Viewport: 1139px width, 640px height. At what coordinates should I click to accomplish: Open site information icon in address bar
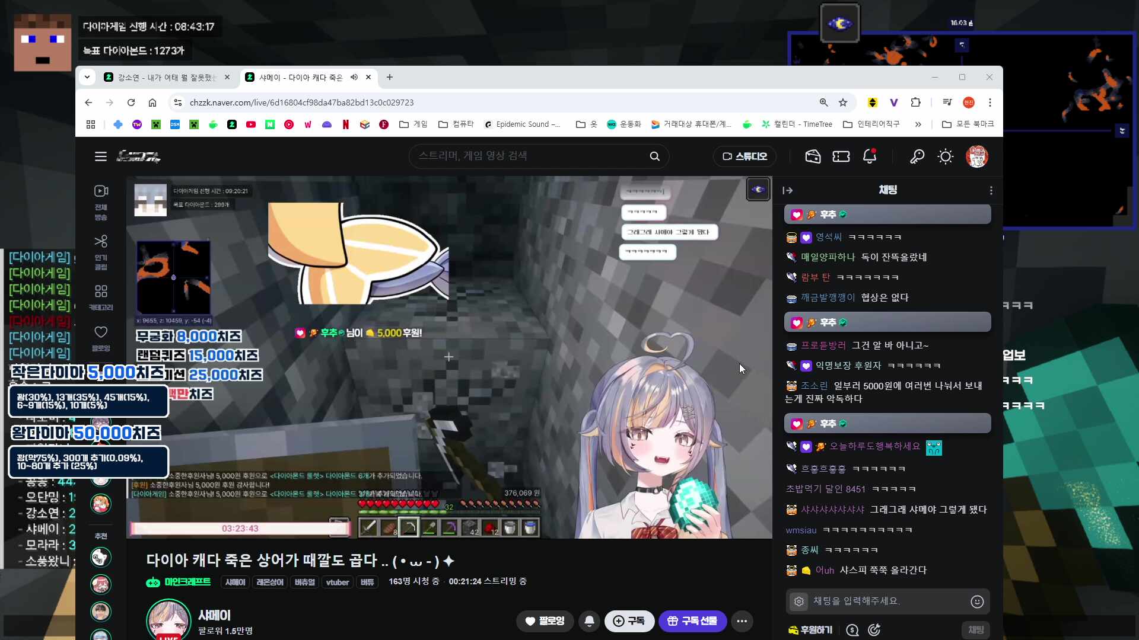point(177,103)
